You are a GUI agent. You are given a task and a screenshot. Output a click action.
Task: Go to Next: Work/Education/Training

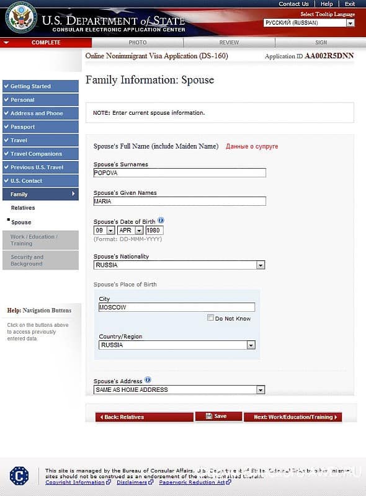coord(293,417)
